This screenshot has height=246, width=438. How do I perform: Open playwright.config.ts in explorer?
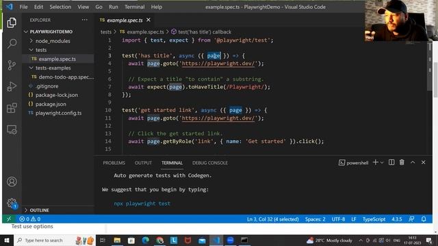point(58,113)
